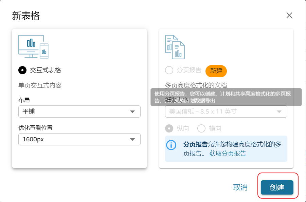The height and width of the screenshot is (202, 306).
Task: Open the paper size 美国信纸 dropdown
Action: click(226, 112)
